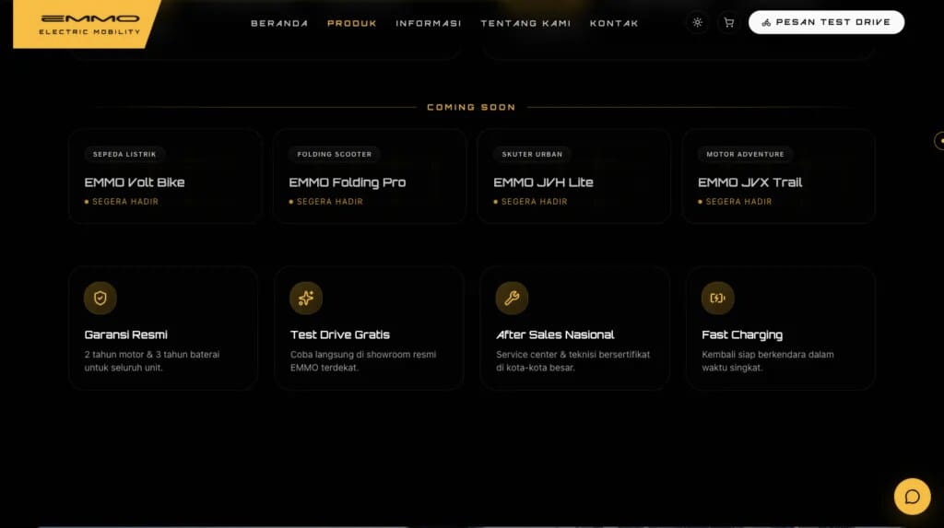
Task: Go to the Beranda menu item
Action: click(279, 23)
